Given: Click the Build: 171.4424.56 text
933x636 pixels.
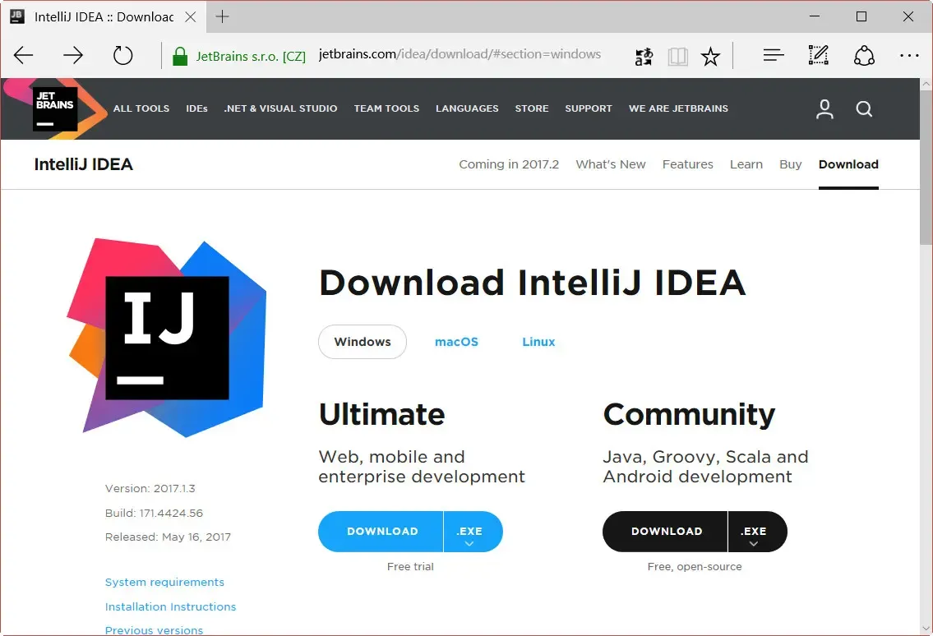Looking at the screenshot, I should click(x=154, y=513).
